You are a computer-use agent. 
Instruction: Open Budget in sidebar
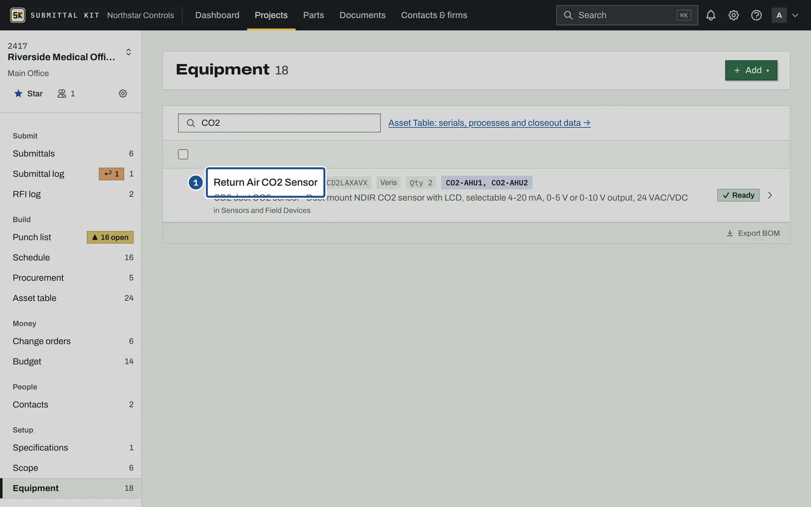point(71,361)
